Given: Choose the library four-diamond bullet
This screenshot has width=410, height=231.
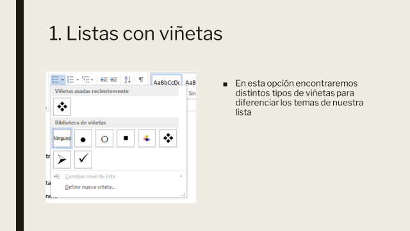Looking at the screenshot, I should point(168,138).
